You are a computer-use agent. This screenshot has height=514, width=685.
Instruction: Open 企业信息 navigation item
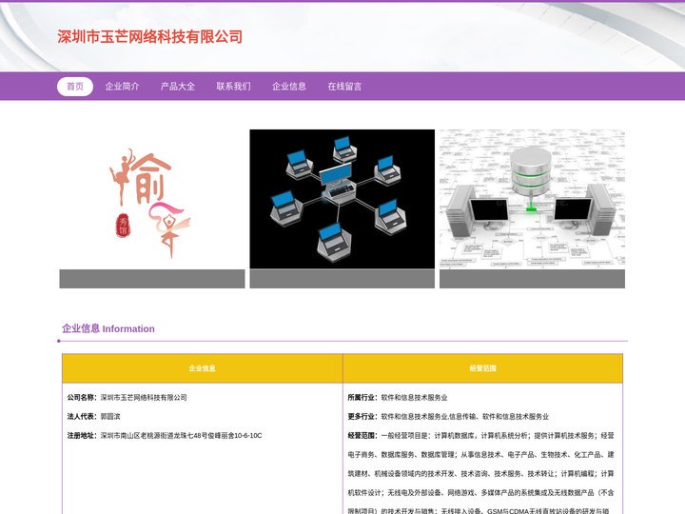(x=289, y=86)
